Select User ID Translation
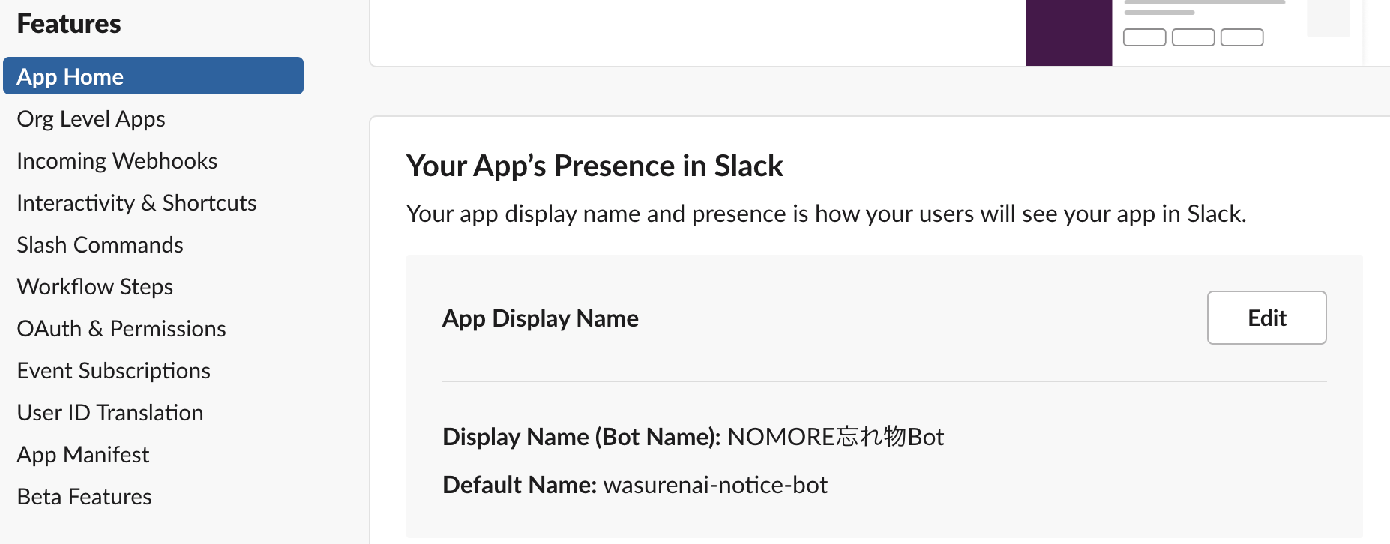The image size is (1390, 544). (110, 413)
